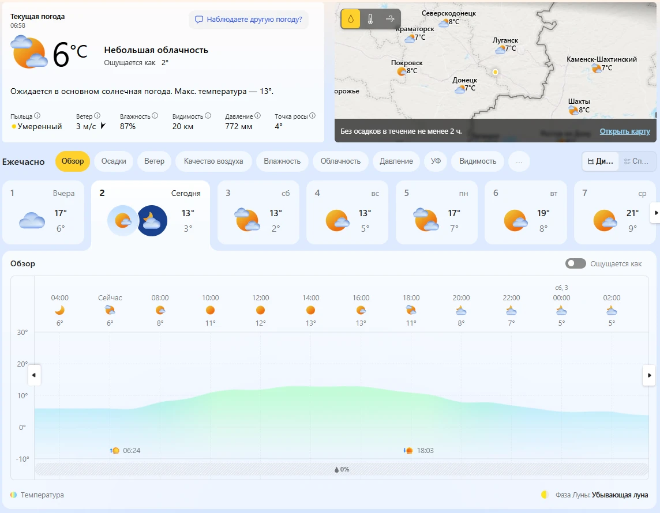Select the precipitation map layer icon
The height and width of the screenshot is (513, 660).
click(x=351, y=19)
